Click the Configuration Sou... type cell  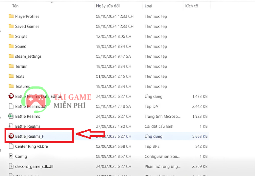click(162, 157)
